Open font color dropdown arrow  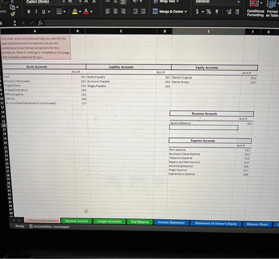[x=91, y=12]
